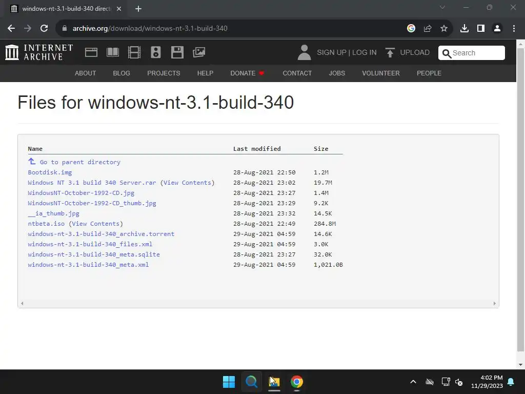Open Windows taskbar search
The image size is (525, 394).
(x=251, y=382)
